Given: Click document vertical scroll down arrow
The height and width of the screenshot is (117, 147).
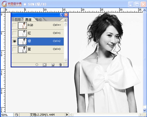Looking at the screenshot, I should (145, 111).
